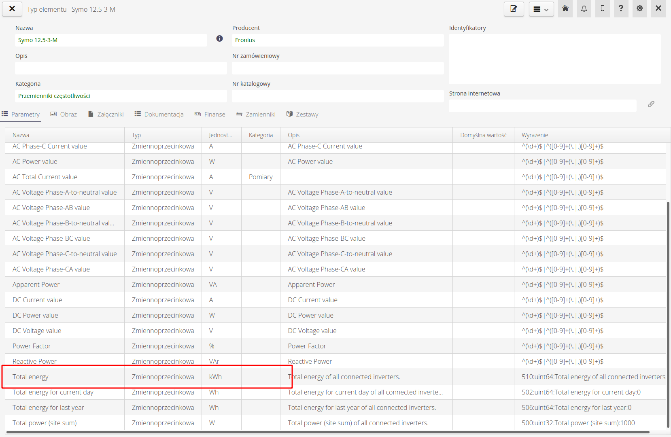Image resolution: width=671 pixels, height=437 pixels.
Task: Switch to the Obraz tab
Action: (64, 115)
